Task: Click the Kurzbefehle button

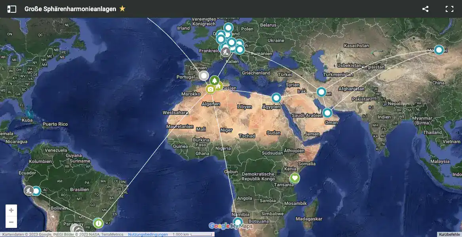Action: (449, 235)
